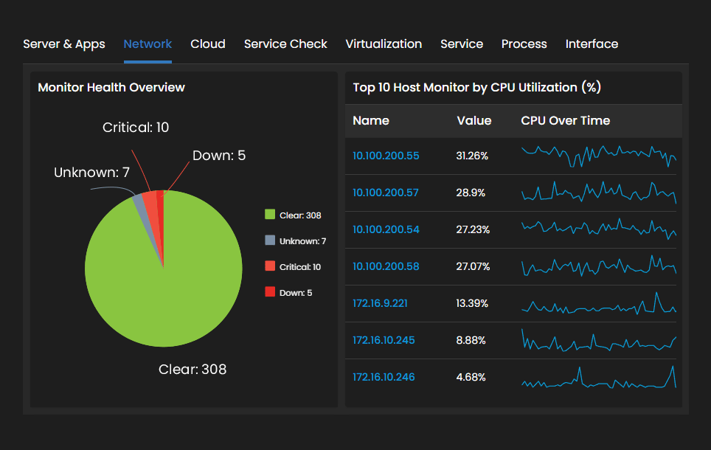Screen dimensions: 711x450
Task: Click green Clear legend swatch
Action: pos(270,215)
